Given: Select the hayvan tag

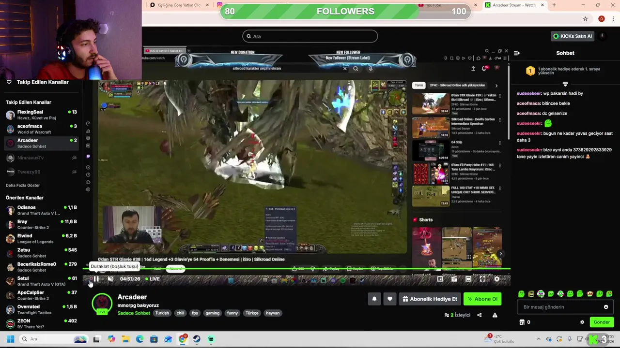Looking at the screenshot, I should coord(273,313).
